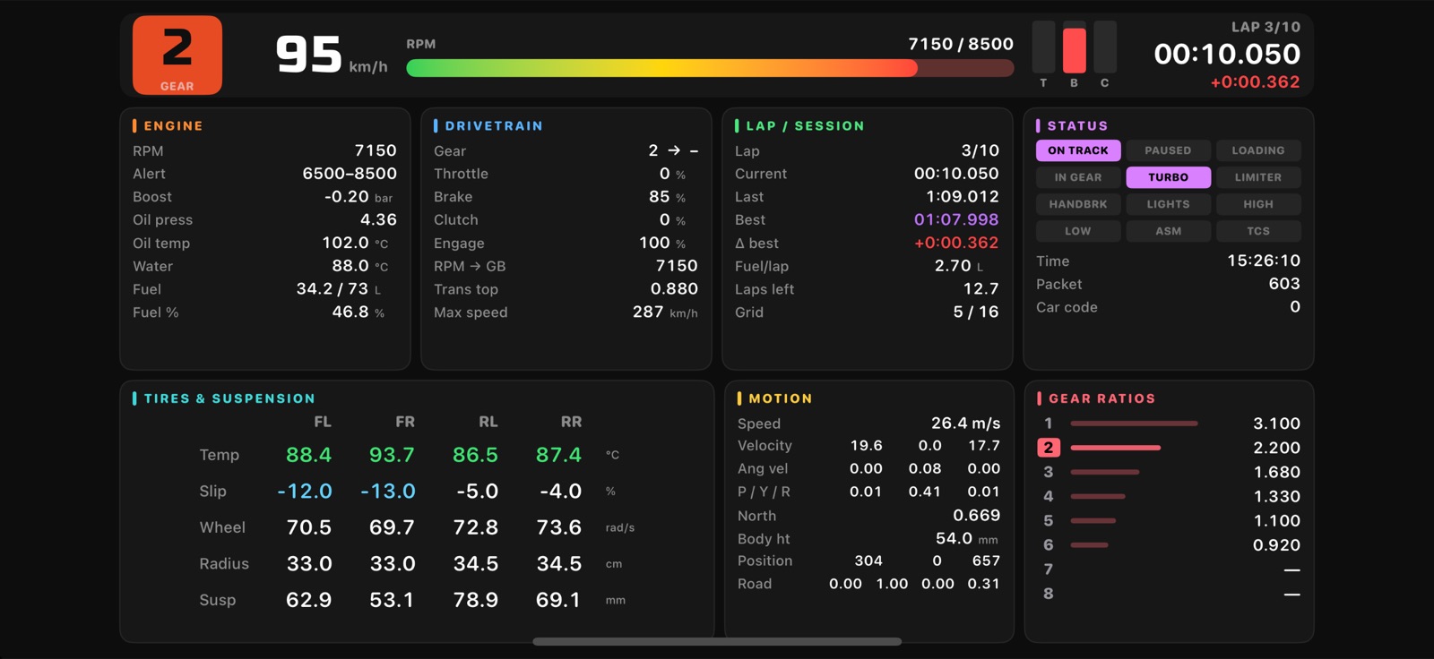Click the clutch pedal bar labeled C
1434x659 pixels.
click(1105, 47)
